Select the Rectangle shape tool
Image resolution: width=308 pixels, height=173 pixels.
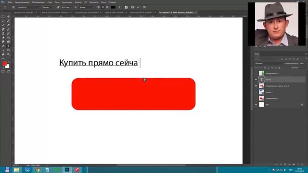point(8,50)
